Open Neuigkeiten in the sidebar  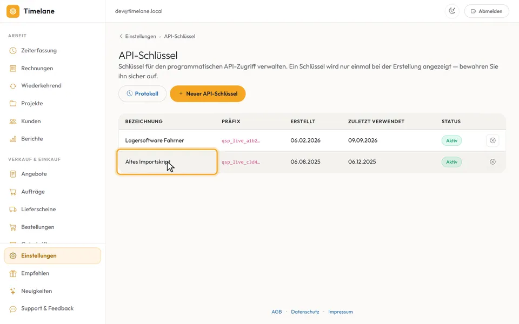[52, 291]
